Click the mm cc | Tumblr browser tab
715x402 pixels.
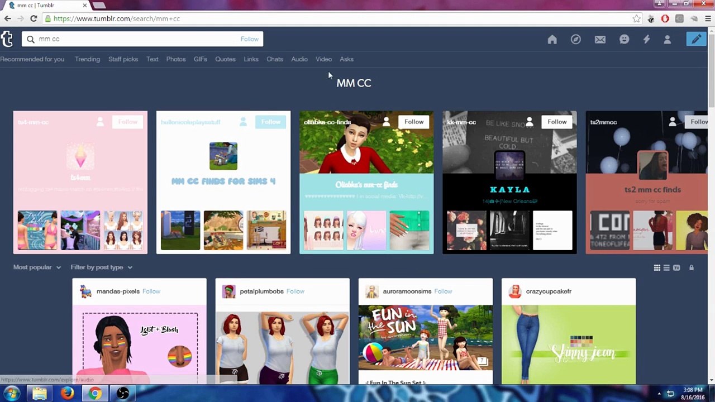[x=47, y=5]
